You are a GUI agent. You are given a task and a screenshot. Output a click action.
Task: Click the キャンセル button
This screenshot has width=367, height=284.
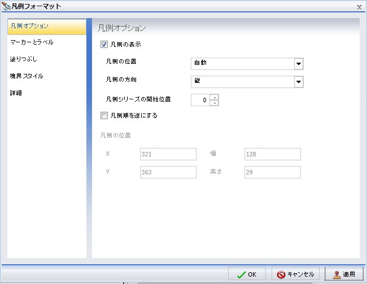(x=295, y=273)
